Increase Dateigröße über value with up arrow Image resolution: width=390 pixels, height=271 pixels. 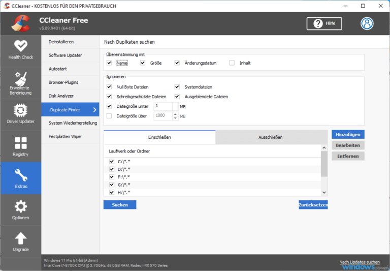[x=176, y=114]
